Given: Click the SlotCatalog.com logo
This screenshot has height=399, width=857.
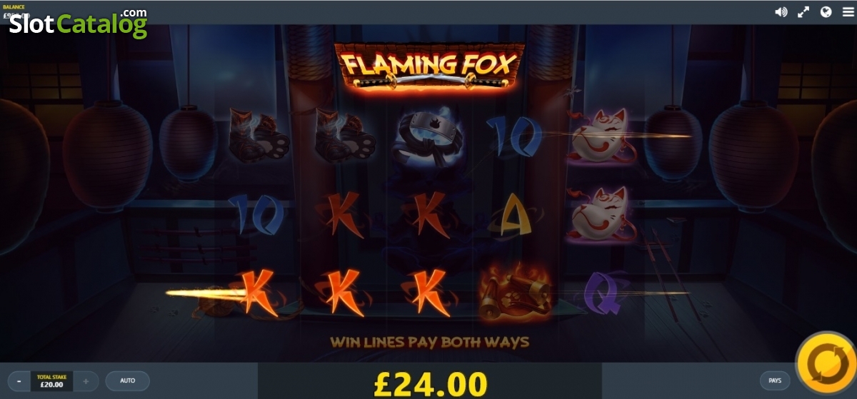Looking at the screenshot, I should coord(78,22).
